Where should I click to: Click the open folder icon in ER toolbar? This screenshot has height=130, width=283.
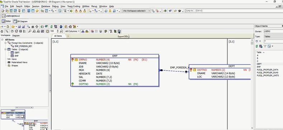13,27
